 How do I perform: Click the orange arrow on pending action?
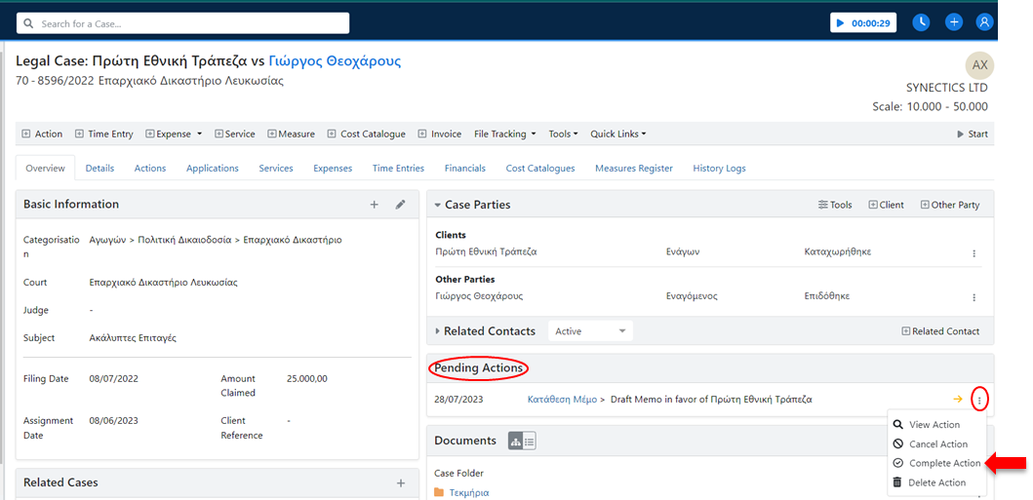958,399
